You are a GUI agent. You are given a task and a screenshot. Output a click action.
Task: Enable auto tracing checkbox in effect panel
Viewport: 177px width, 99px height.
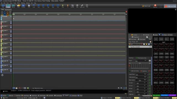130,71
